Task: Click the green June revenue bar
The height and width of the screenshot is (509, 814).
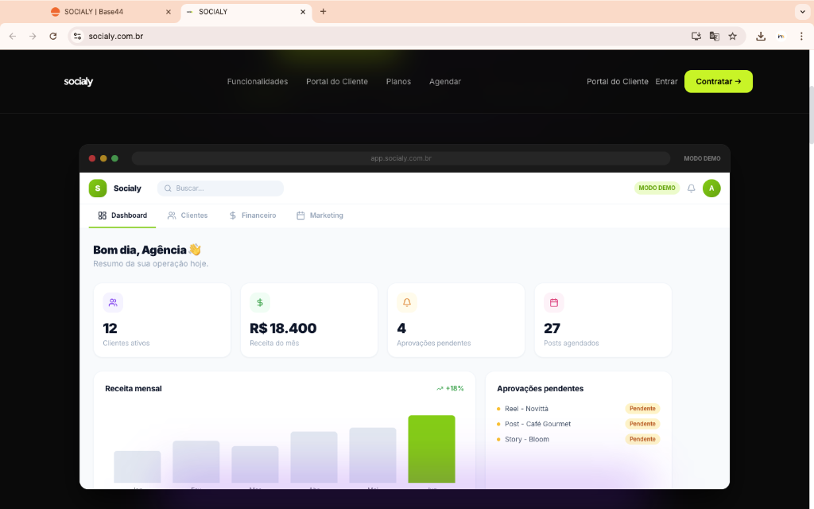Action: coord(432,449)
